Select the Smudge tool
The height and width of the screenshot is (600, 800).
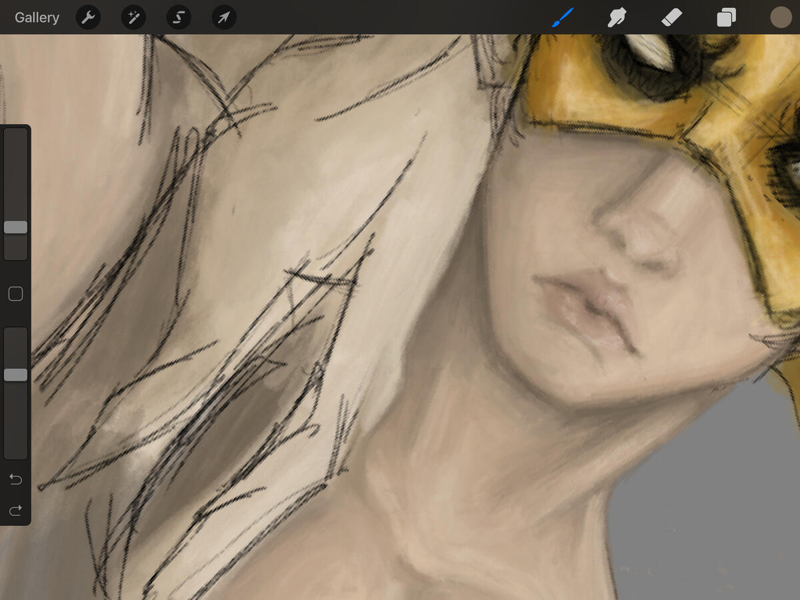pos(617,17)
